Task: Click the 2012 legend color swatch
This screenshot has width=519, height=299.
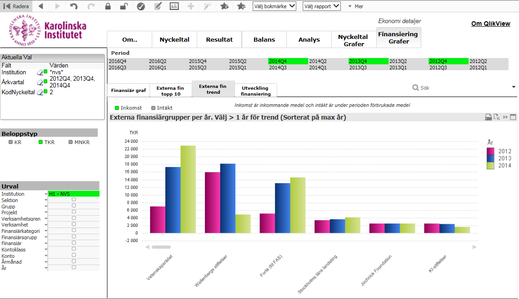Action: 490,151
